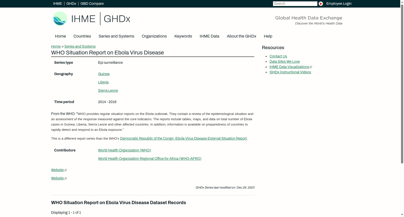Screen dimensions: 404x217
Task: Click the Resources heading
Action: click(x=273, y=48)
